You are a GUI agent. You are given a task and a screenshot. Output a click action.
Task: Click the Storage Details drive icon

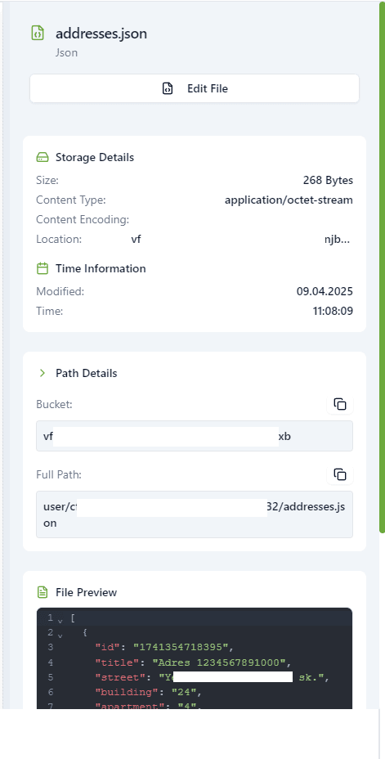(x=43, y=157)
